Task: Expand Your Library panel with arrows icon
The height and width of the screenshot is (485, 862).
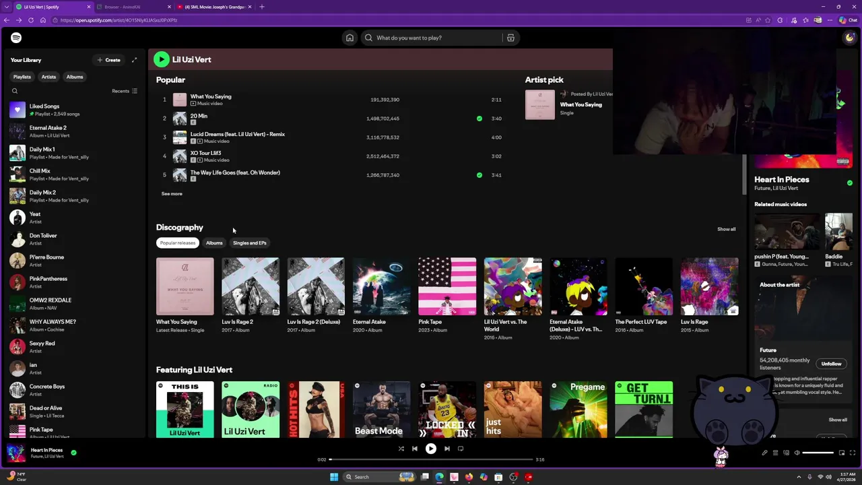Action: [x=134, y=60]
